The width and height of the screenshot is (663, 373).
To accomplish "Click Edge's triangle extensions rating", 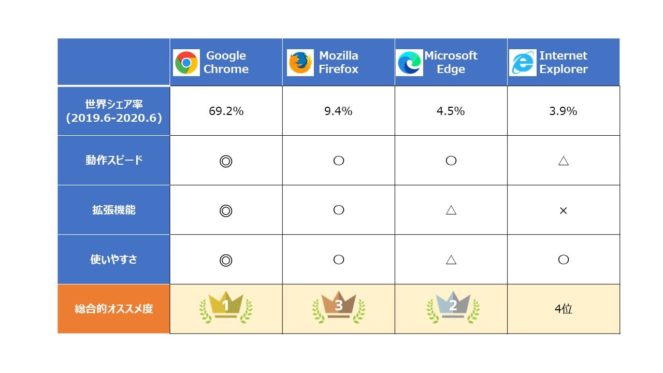I will click(451, 210).
